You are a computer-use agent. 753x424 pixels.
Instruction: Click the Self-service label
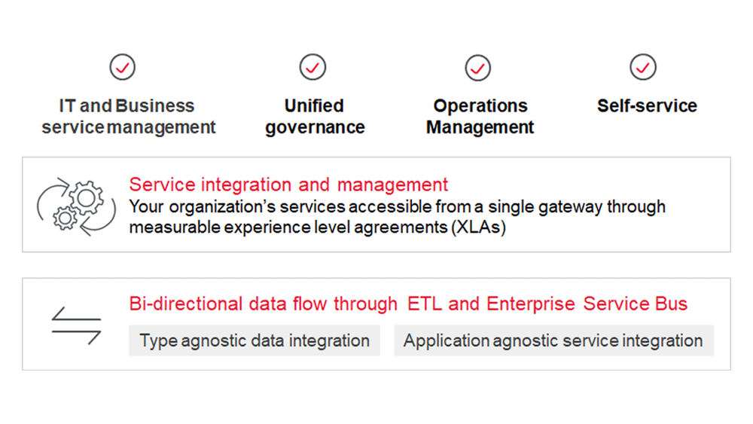point(647,106)
